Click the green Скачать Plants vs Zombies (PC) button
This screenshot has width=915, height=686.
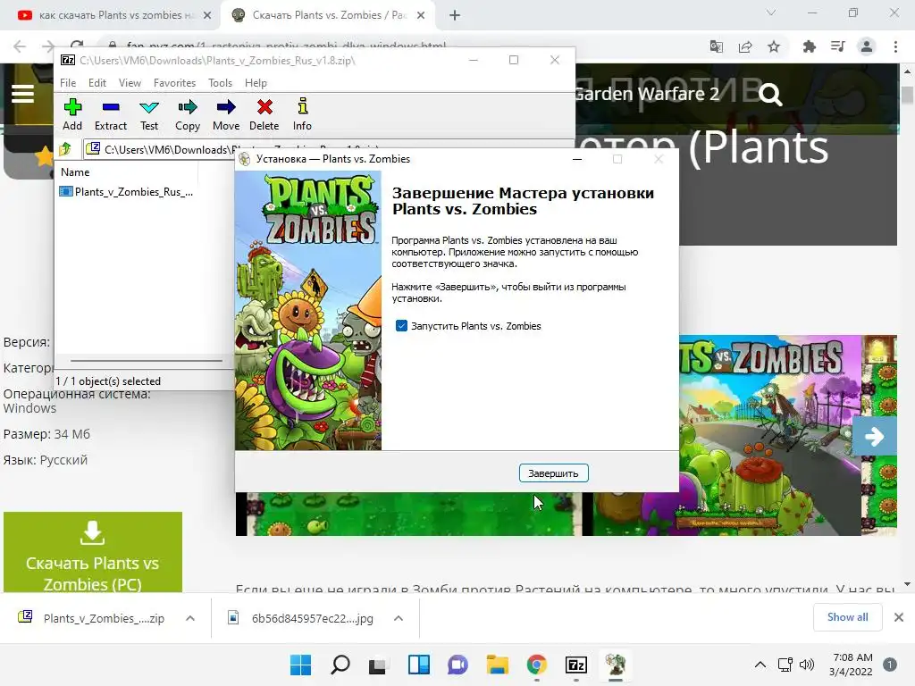tap(93, 552)
